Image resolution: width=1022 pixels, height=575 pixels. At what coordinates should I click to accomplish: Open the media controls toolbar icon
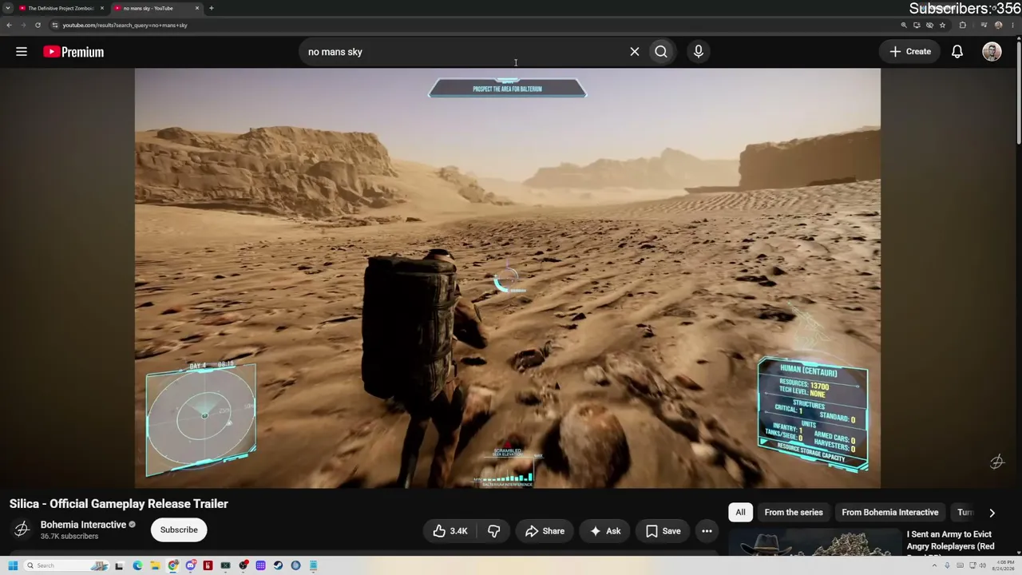(984, 25)
